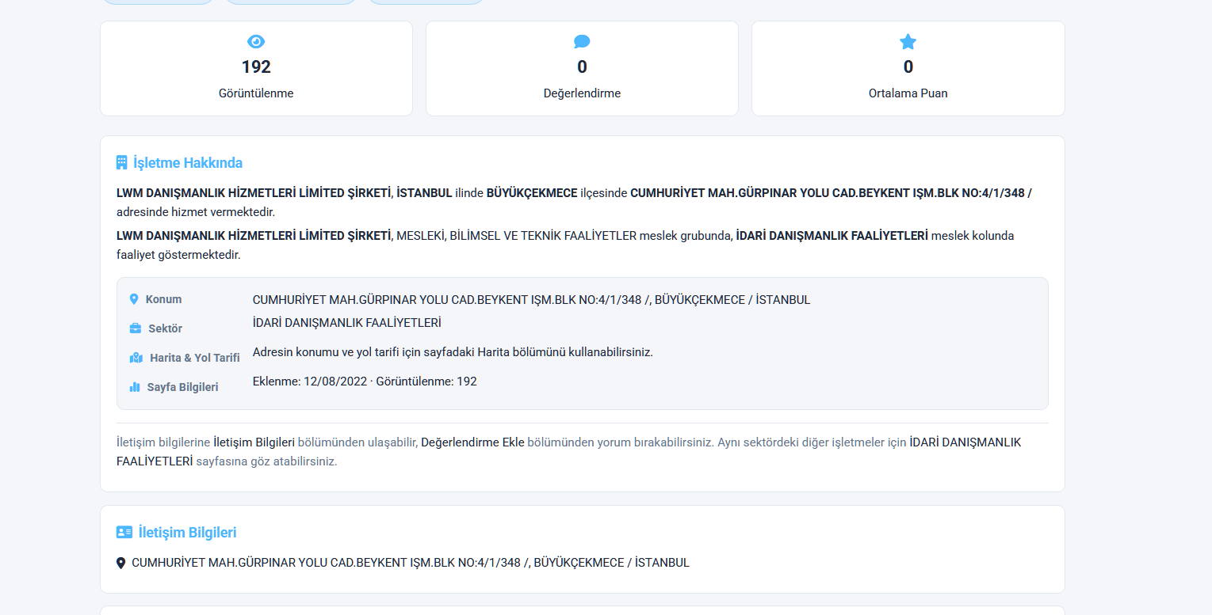Click the Konum row label
The height and width of the screenshot is (615, 1212).
tap(163, 299)
